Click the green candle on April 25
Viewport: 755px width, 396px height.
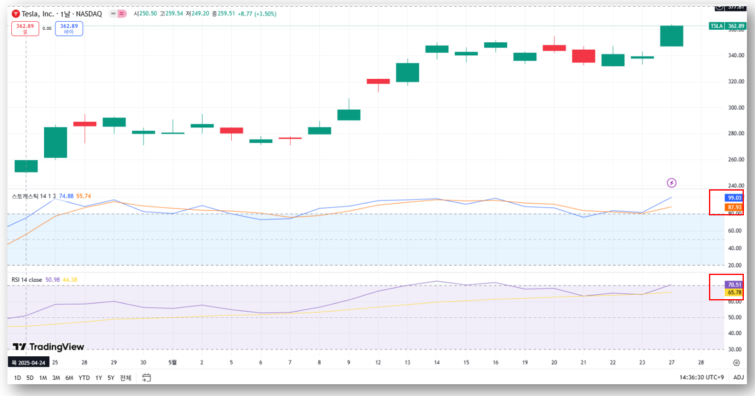tap(55, 143)
